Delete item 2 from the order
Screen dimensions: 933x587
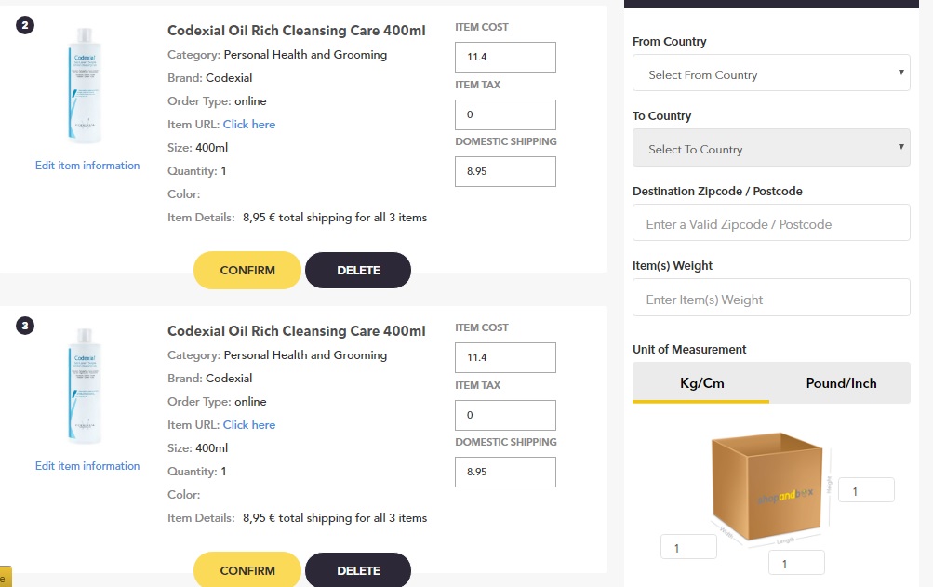coord(358,271)
